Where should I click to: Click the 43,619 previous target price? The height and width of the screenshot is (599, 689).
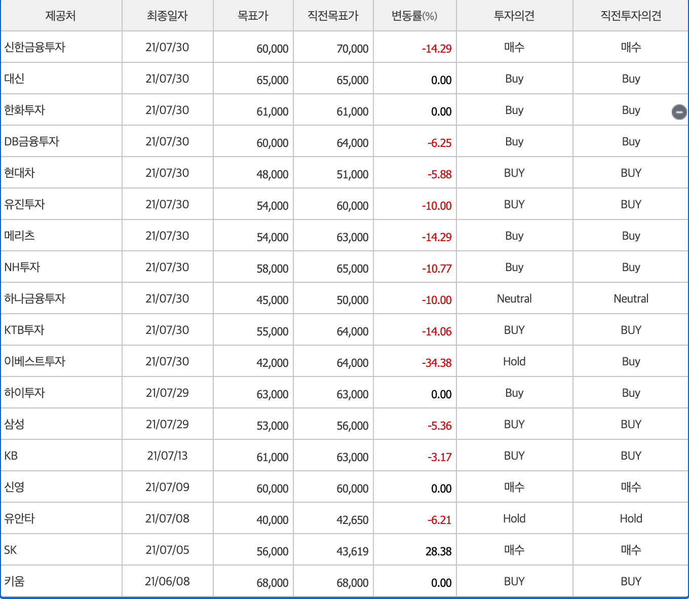353,551
